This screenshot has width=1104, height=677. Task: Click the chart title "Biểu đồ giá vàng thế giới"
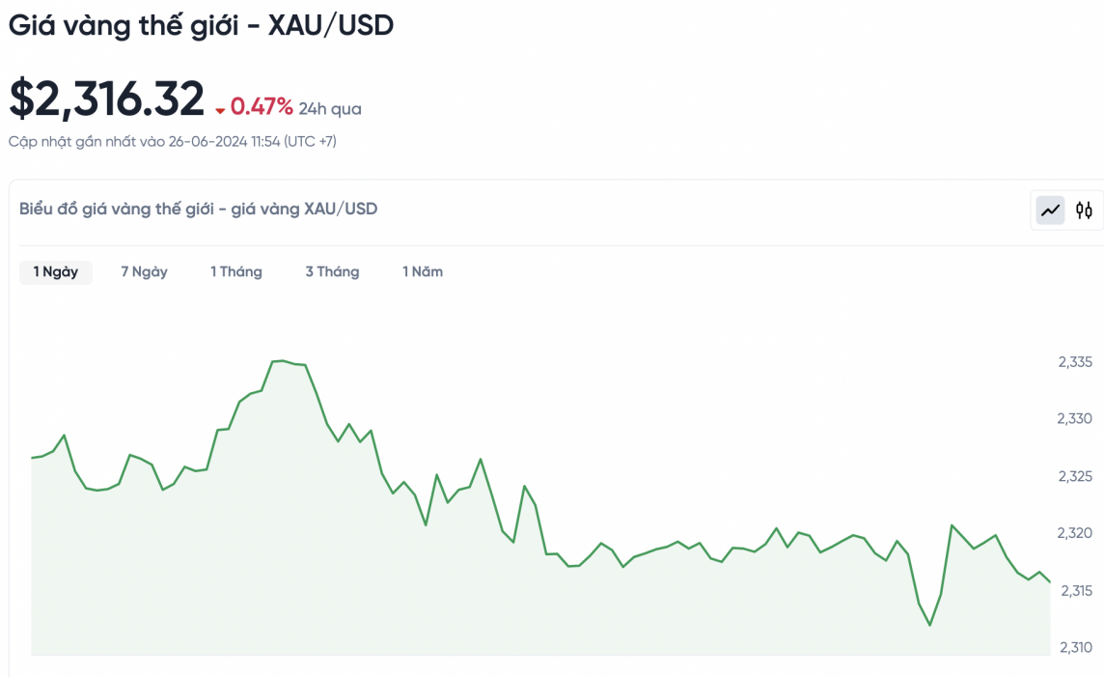coord(198,209)
